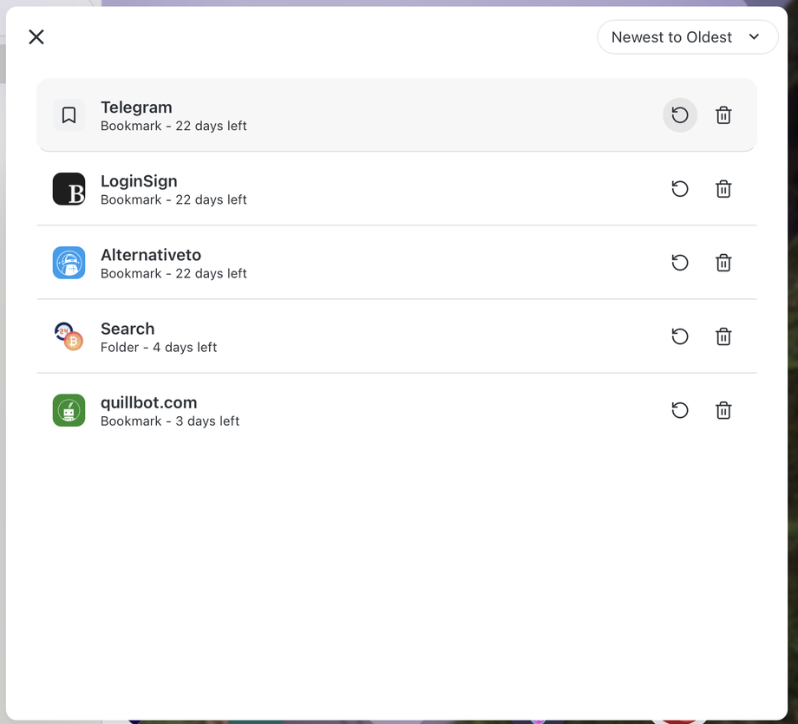The image size is (798, 724).
Task: Select the quillbot.com entry title
Action: [x=148, y=402]
